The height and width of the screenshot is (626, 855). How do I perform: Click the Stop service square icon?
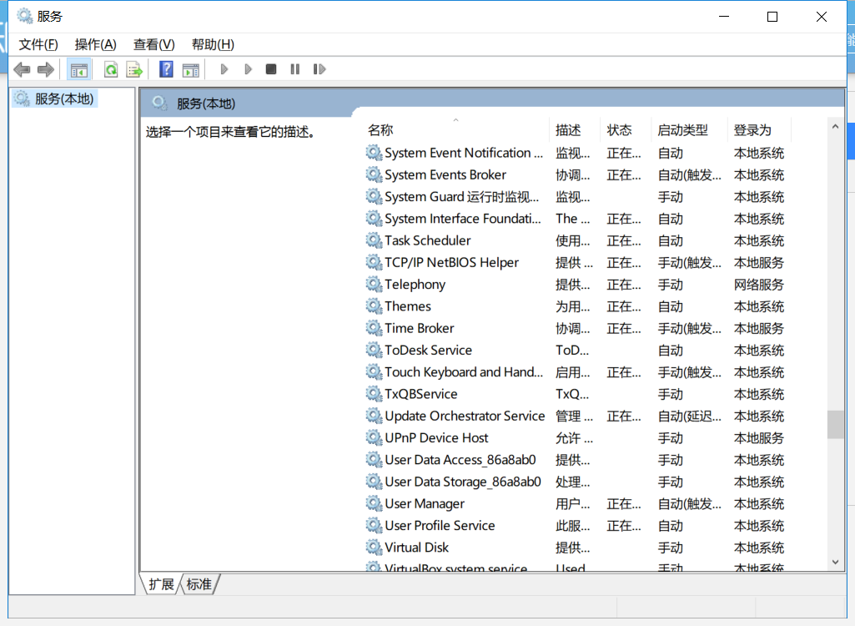[x=271, y=69]
